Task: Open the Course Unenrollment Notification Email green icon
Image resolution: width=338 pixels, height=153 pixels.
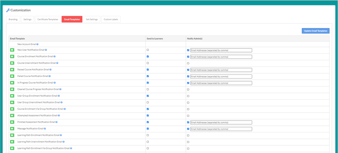Action: 12,63
